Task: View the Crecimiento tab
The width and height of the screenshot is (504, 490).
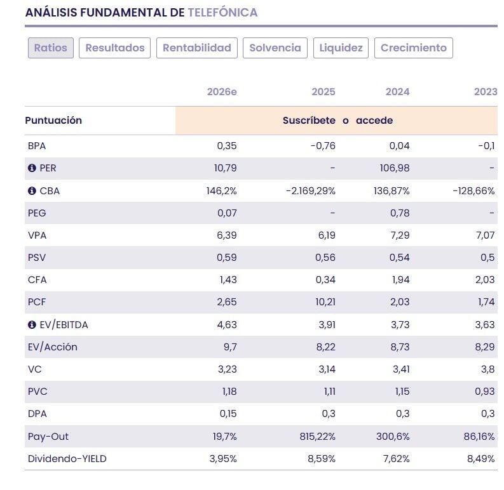Action: pyautogui.click(x=414, y=48)
